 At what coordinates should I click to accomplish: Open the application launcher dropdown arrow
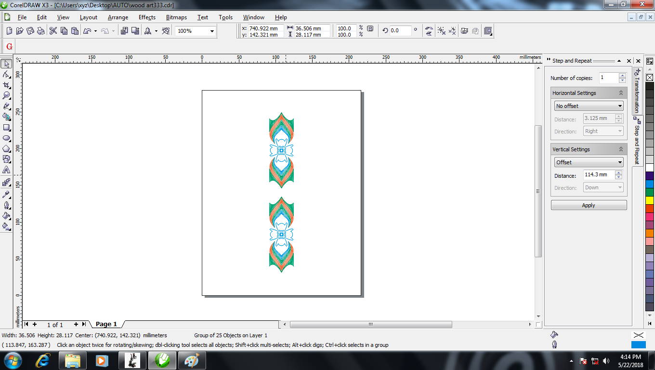click(x=156, y=31)
